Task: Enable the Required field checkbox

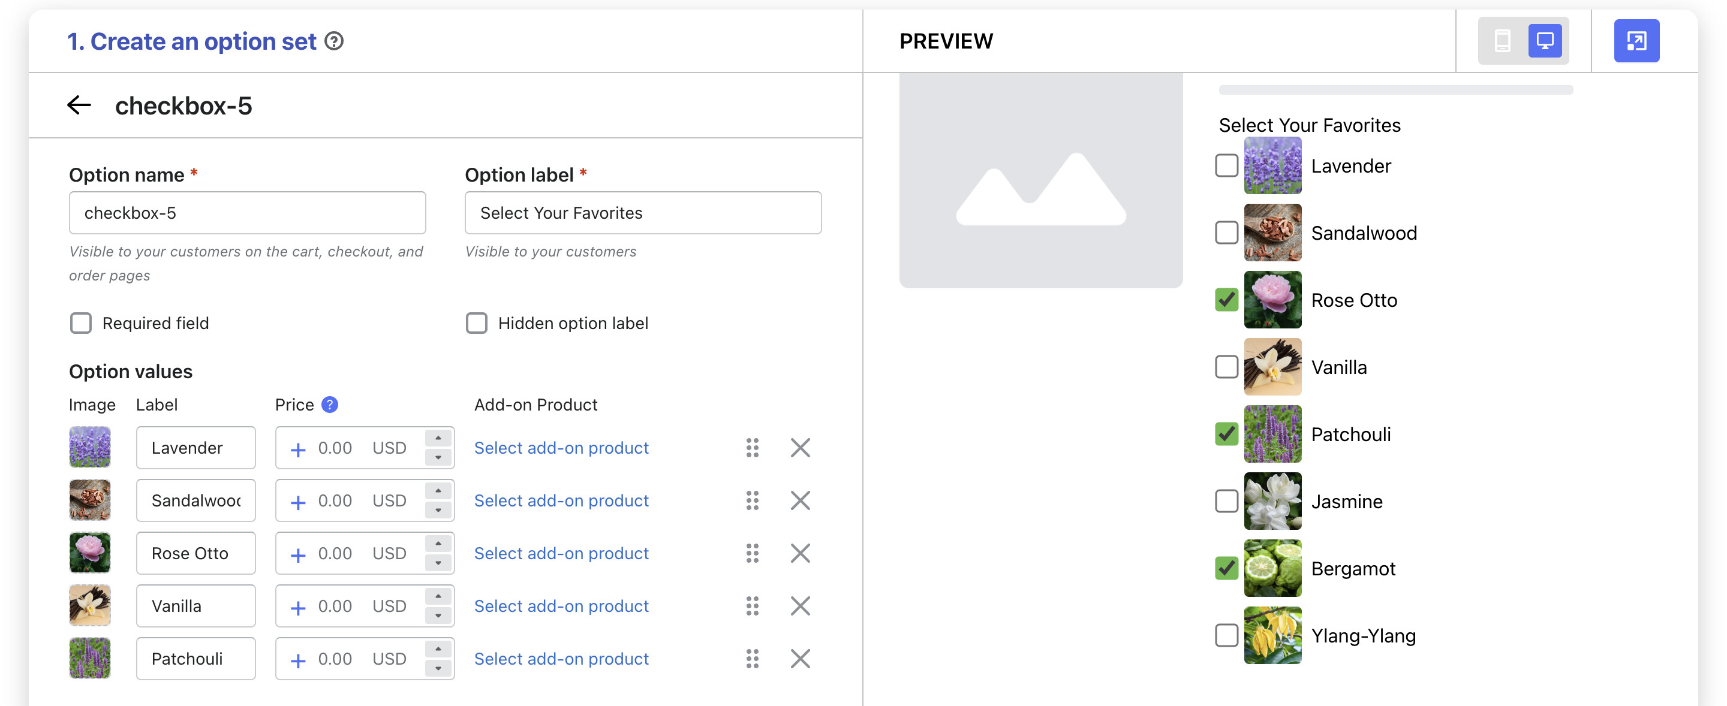Action: [81, 324]
